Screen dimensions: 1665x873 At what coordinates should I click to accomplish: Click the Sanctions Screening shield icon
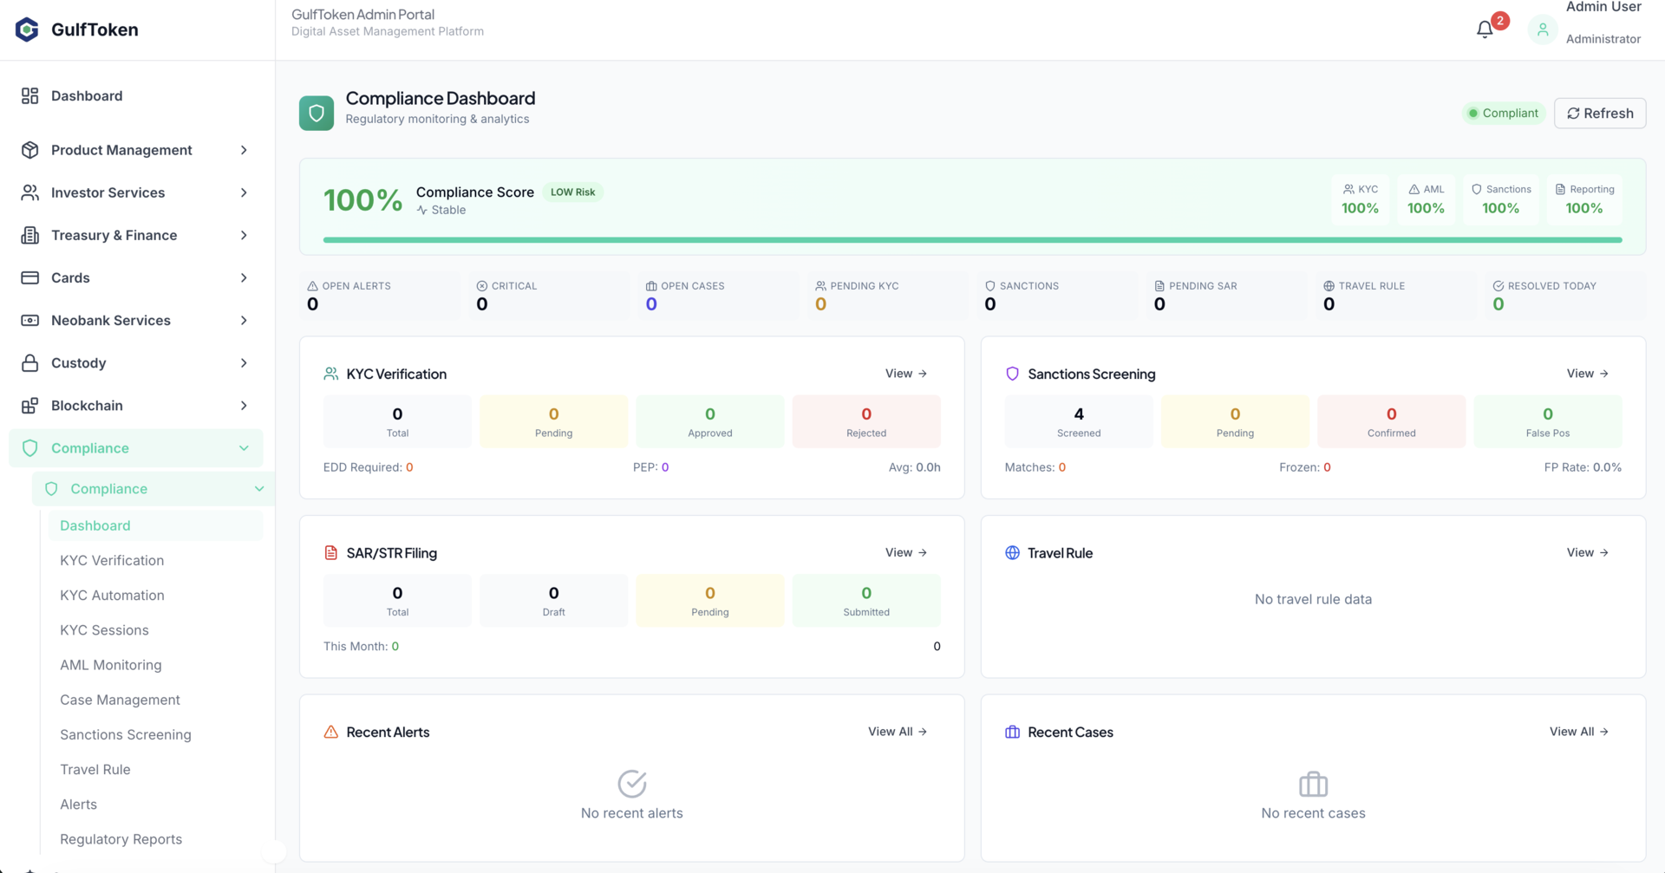[x=1012, y=374]
